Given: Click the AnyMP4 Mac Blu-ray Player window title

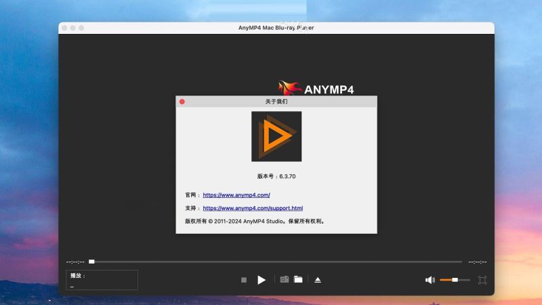Looking at the screenshot, I should [276, 28].
